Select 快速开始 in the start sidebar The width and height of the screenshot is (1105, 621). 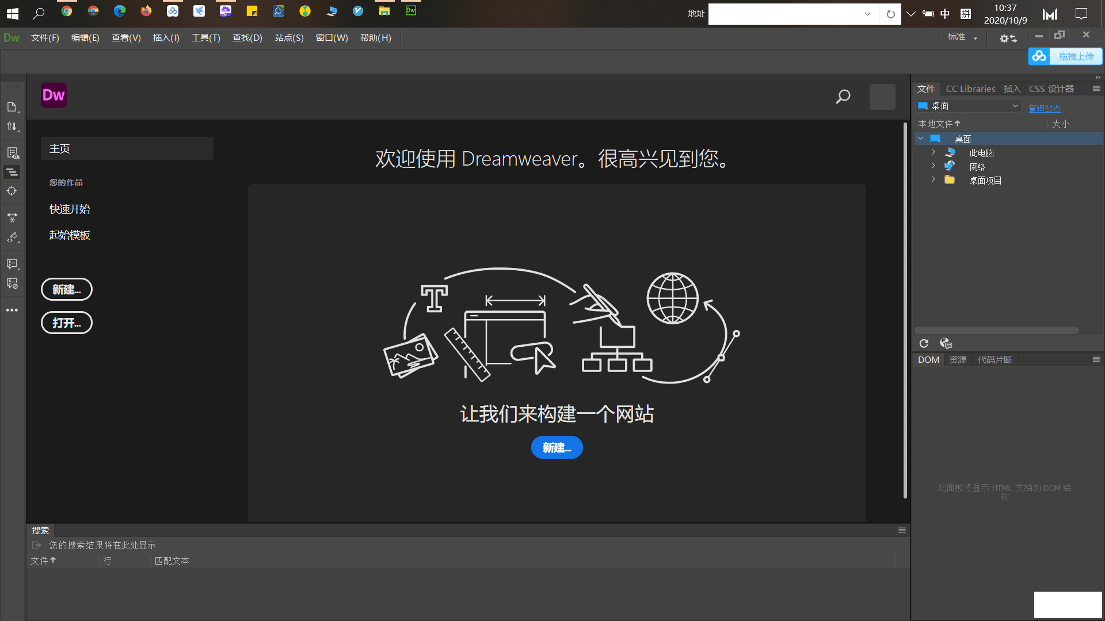point(70,209)
